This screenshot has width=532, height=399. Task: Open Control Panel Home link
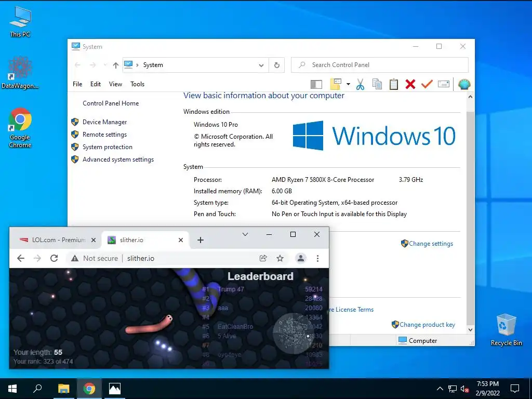[x=111, y=103]
